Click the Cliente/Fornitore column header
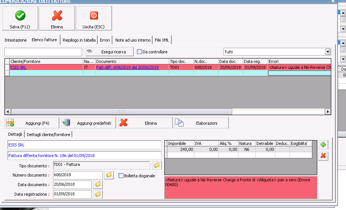 coord(46,61)
